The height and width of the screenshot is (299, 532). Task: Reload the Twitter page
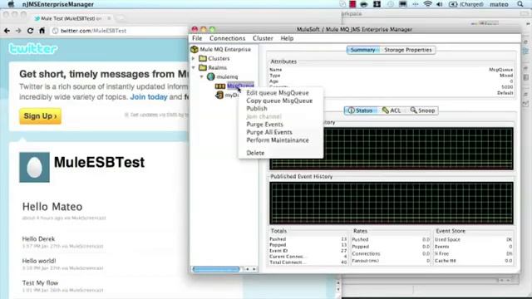pyautogui.click(x=30, y=31)
